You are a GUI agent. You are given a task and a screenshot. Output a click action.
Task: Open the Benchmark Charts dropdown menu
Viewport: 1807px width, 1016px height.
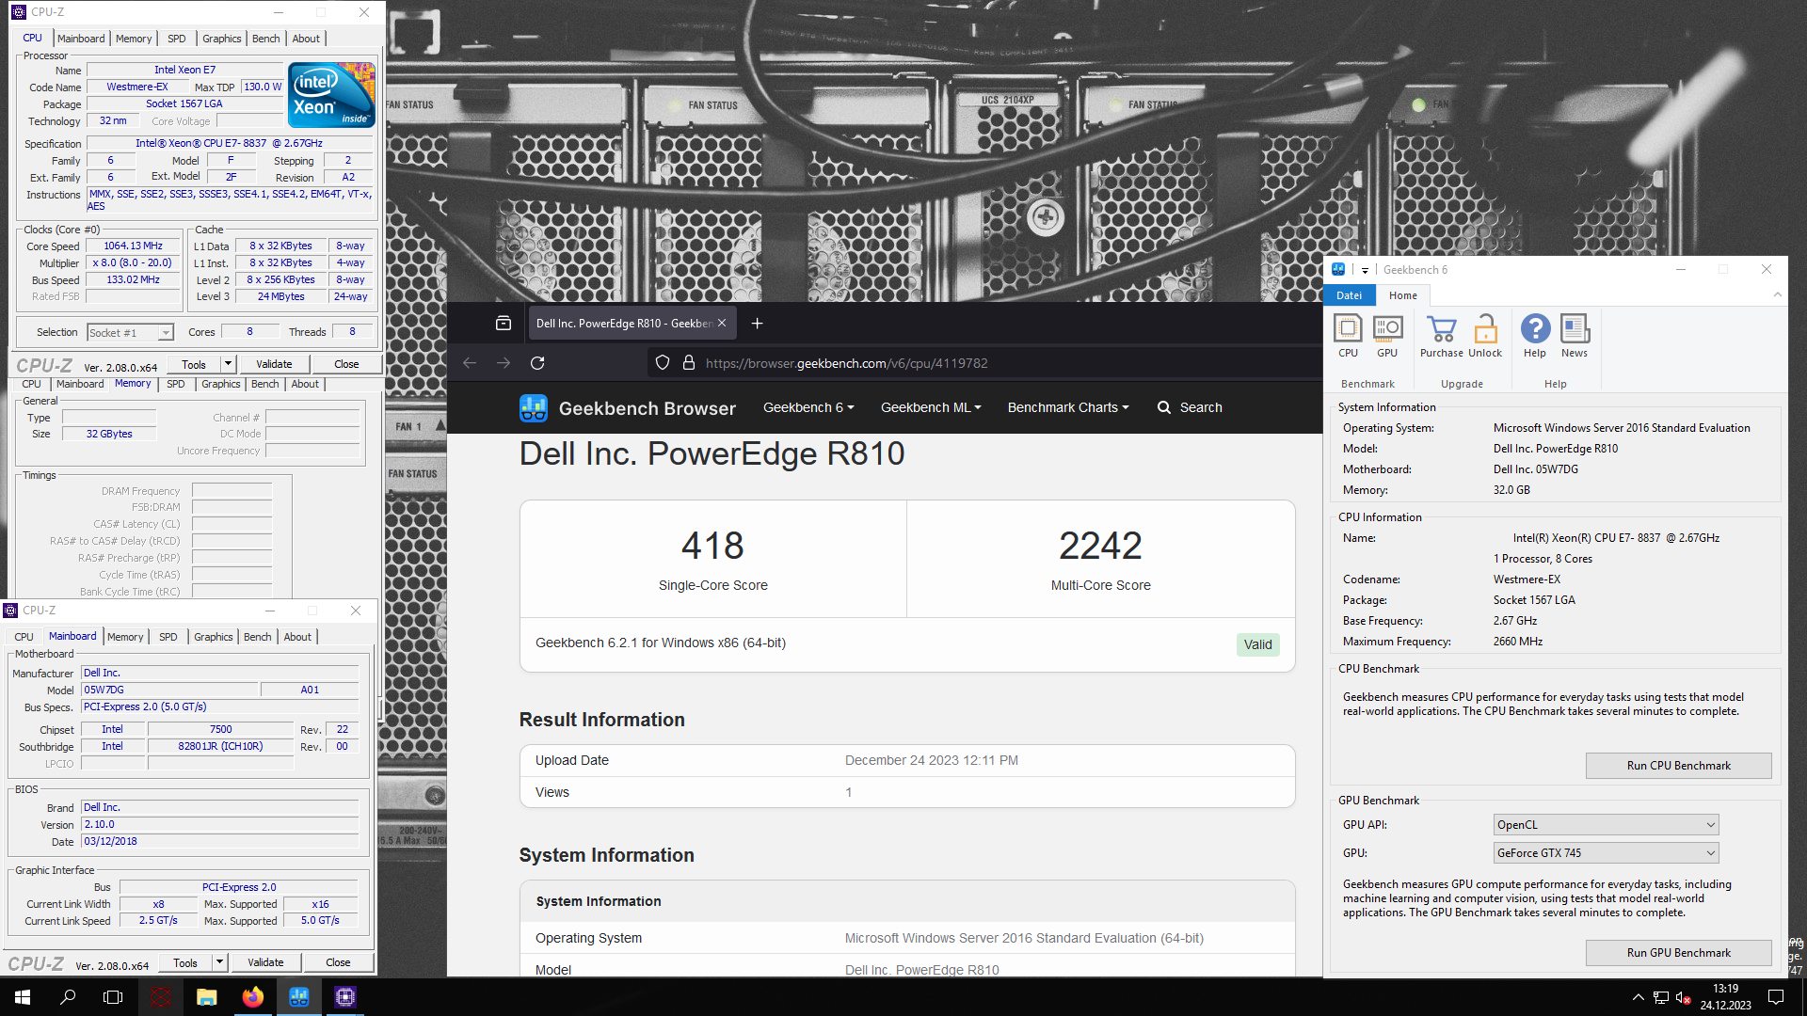pyautogui.click(x=1068, y=407)
